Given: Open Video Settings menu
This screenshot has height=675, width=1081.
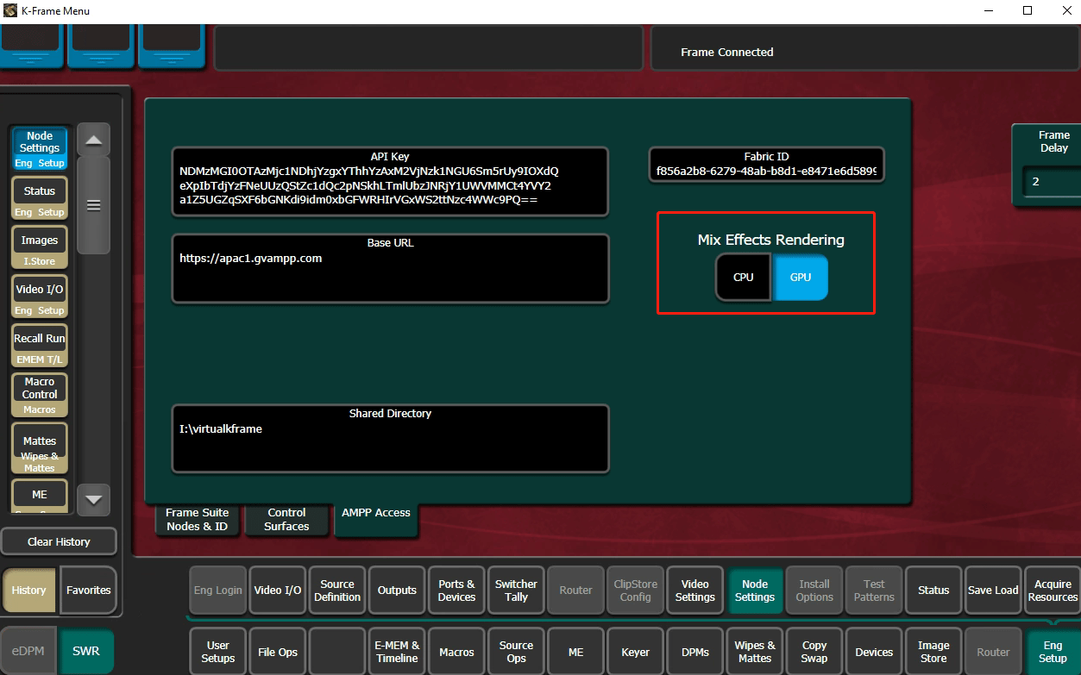Looking at the screenshot, I should click(695, 591).
